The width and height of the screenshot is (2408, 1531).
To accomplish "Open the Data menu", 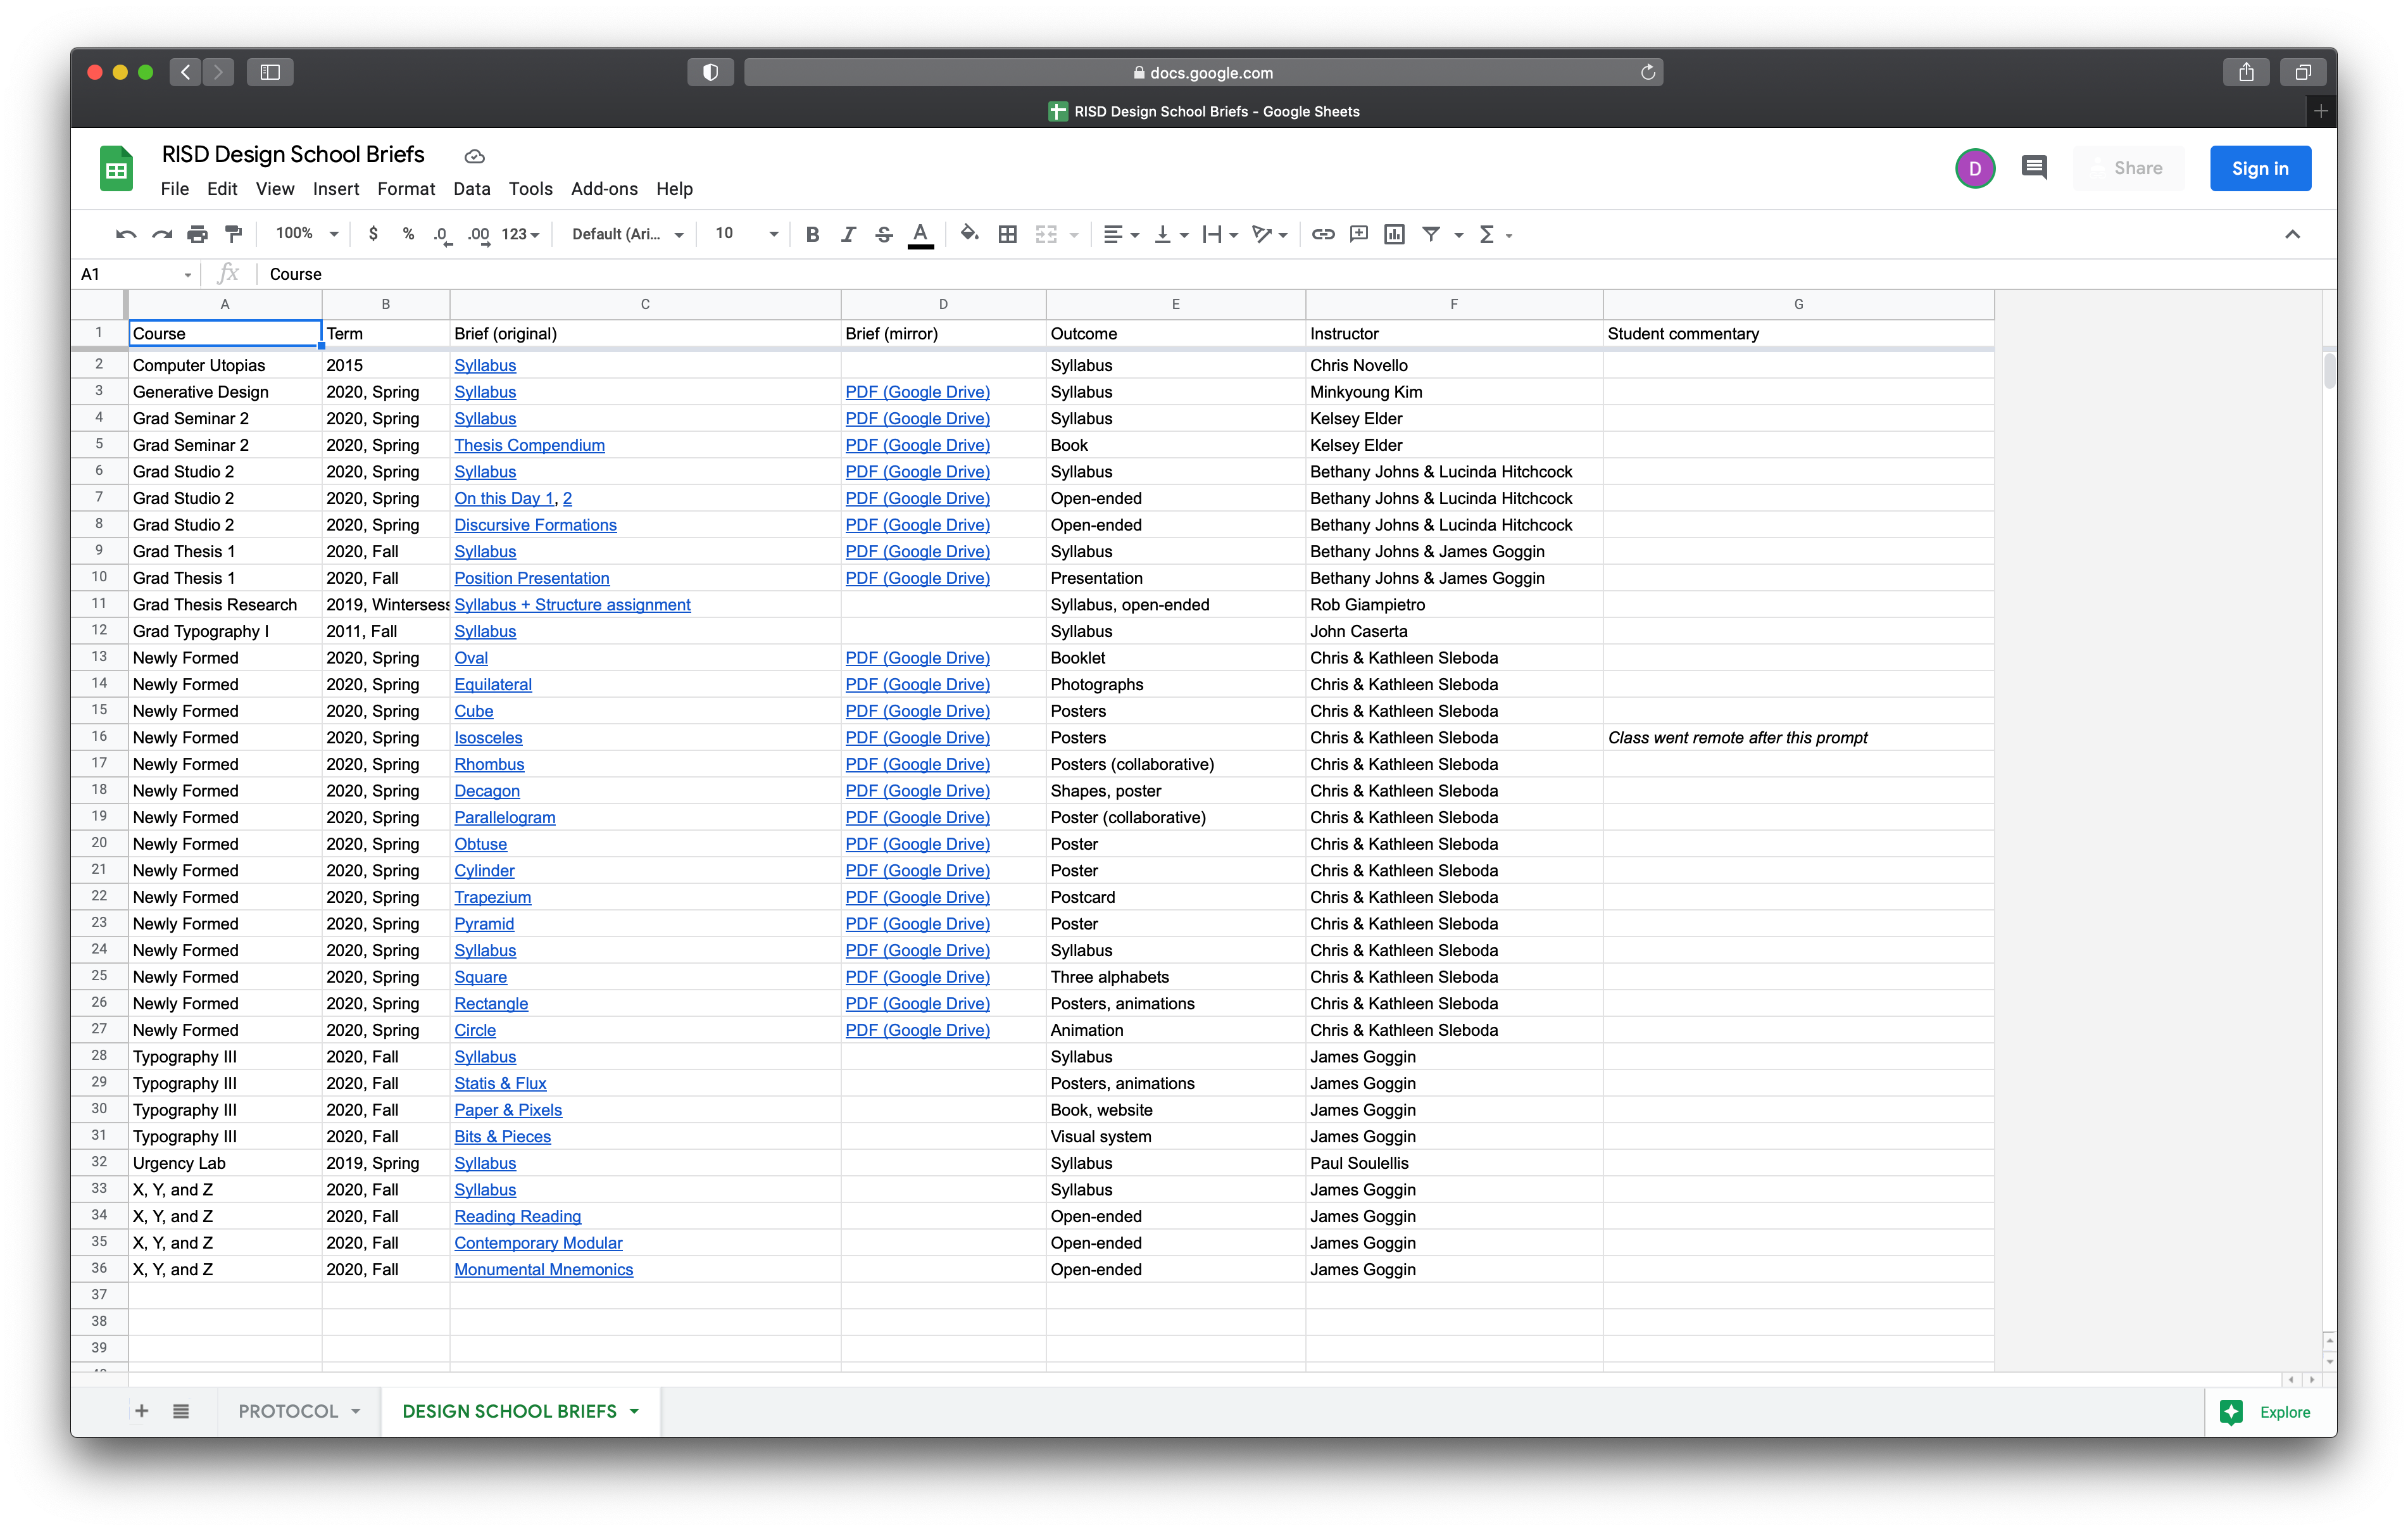I will click(472, 189).
